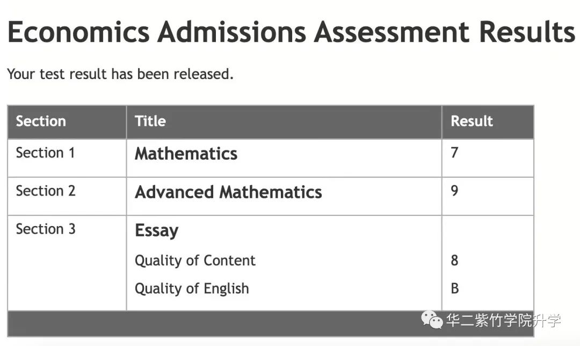The image size is (580, 346).
Task: Click the WeChat logo watermark icon
Action: click(432, 319)
